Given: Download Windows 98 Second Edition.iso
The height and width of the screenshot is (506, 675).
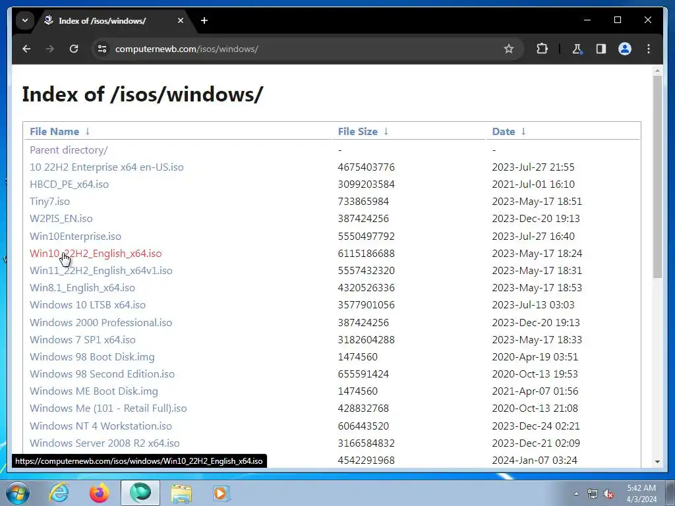Looking at the screenshot, I should pyautogui.click(x=102, y=374).
